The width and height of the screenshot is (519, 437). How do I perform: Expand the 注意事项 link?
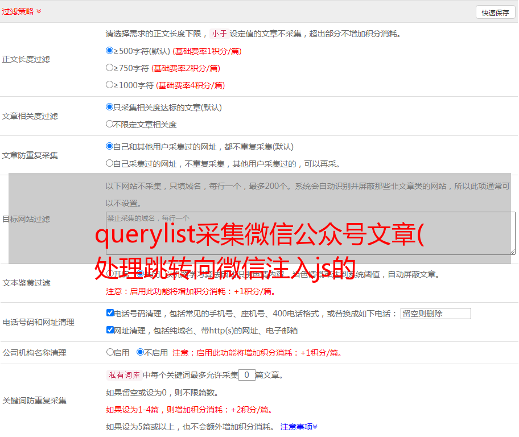coord(299,427)
